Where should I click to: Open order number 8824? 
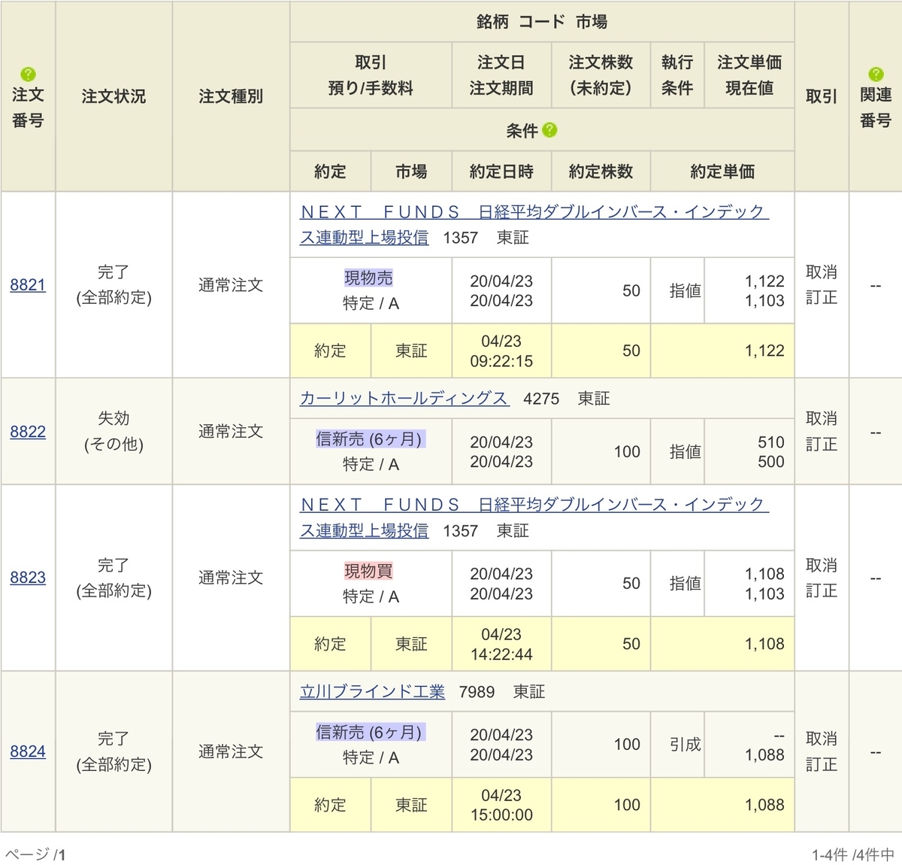(28, 751)
